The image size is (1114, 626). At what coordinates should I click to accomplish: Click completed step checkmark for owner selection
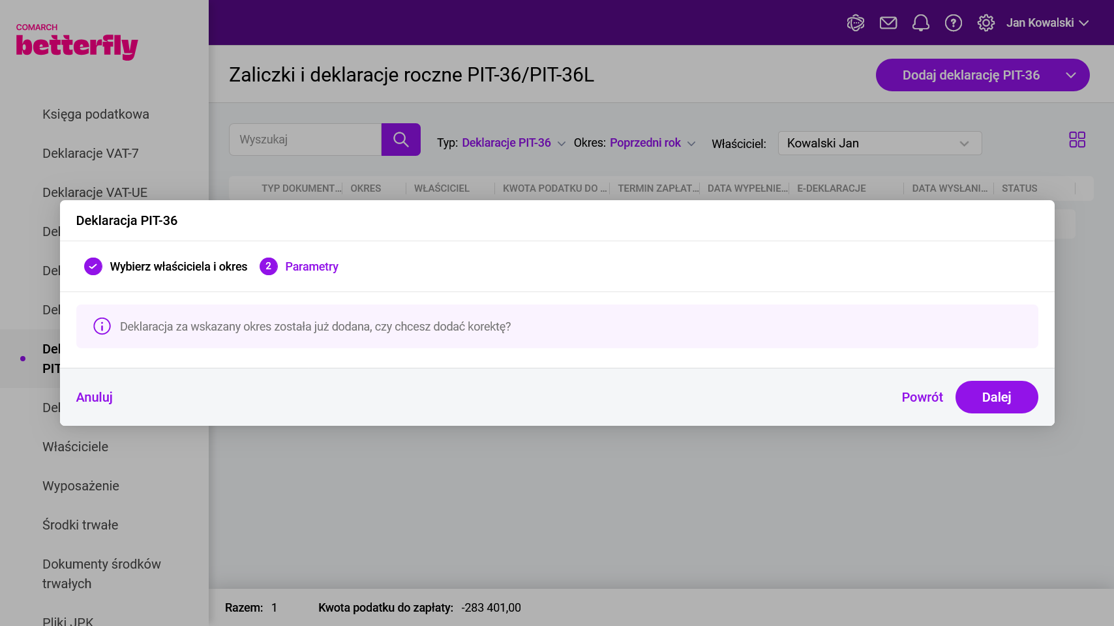93,266
